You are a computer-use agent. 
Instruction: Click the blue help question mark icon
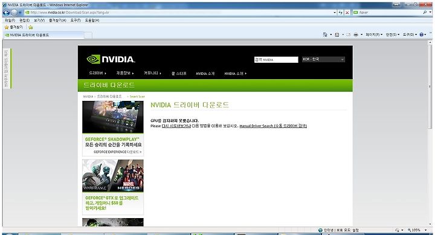pos(422,34)
